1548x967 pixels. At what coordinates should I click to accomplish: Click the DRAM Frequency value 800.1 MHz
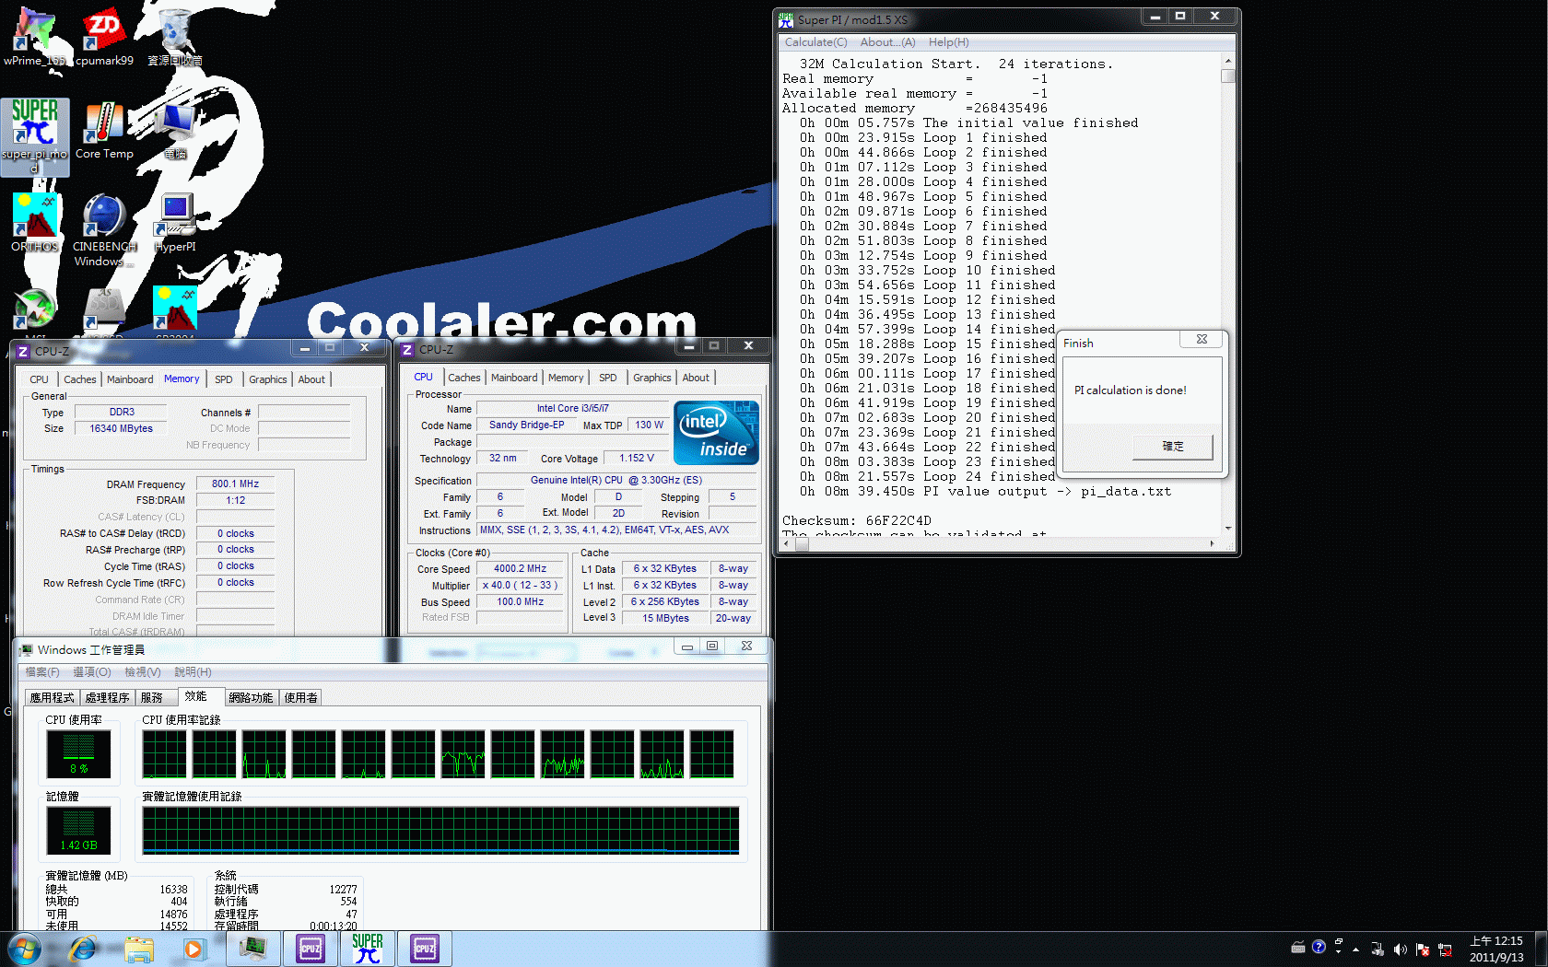coord(236,483)
